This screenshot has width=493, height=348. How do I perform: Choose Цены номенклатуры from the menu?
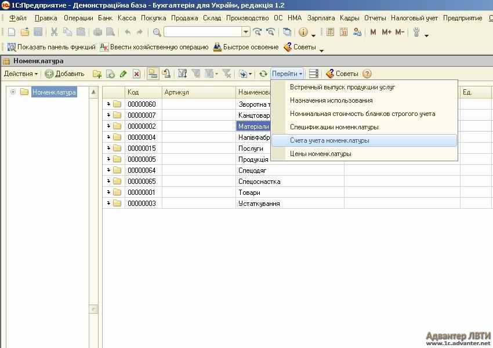[x=321, y=154]
